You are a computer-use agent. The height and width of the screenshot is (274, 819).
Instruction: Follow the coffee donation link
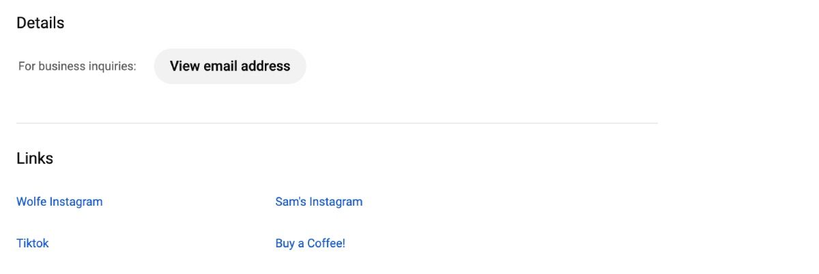[310, 243]
